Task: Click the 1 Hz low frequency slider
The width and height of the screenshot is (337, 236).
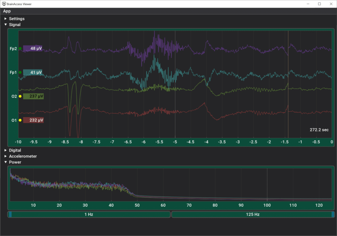Action: coord(89,215)
